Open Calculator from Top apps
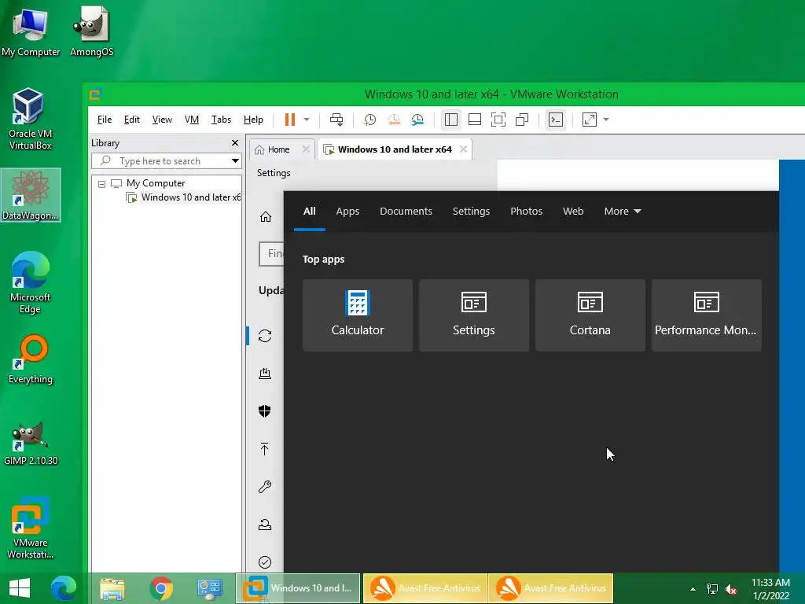 pos(358,315)
